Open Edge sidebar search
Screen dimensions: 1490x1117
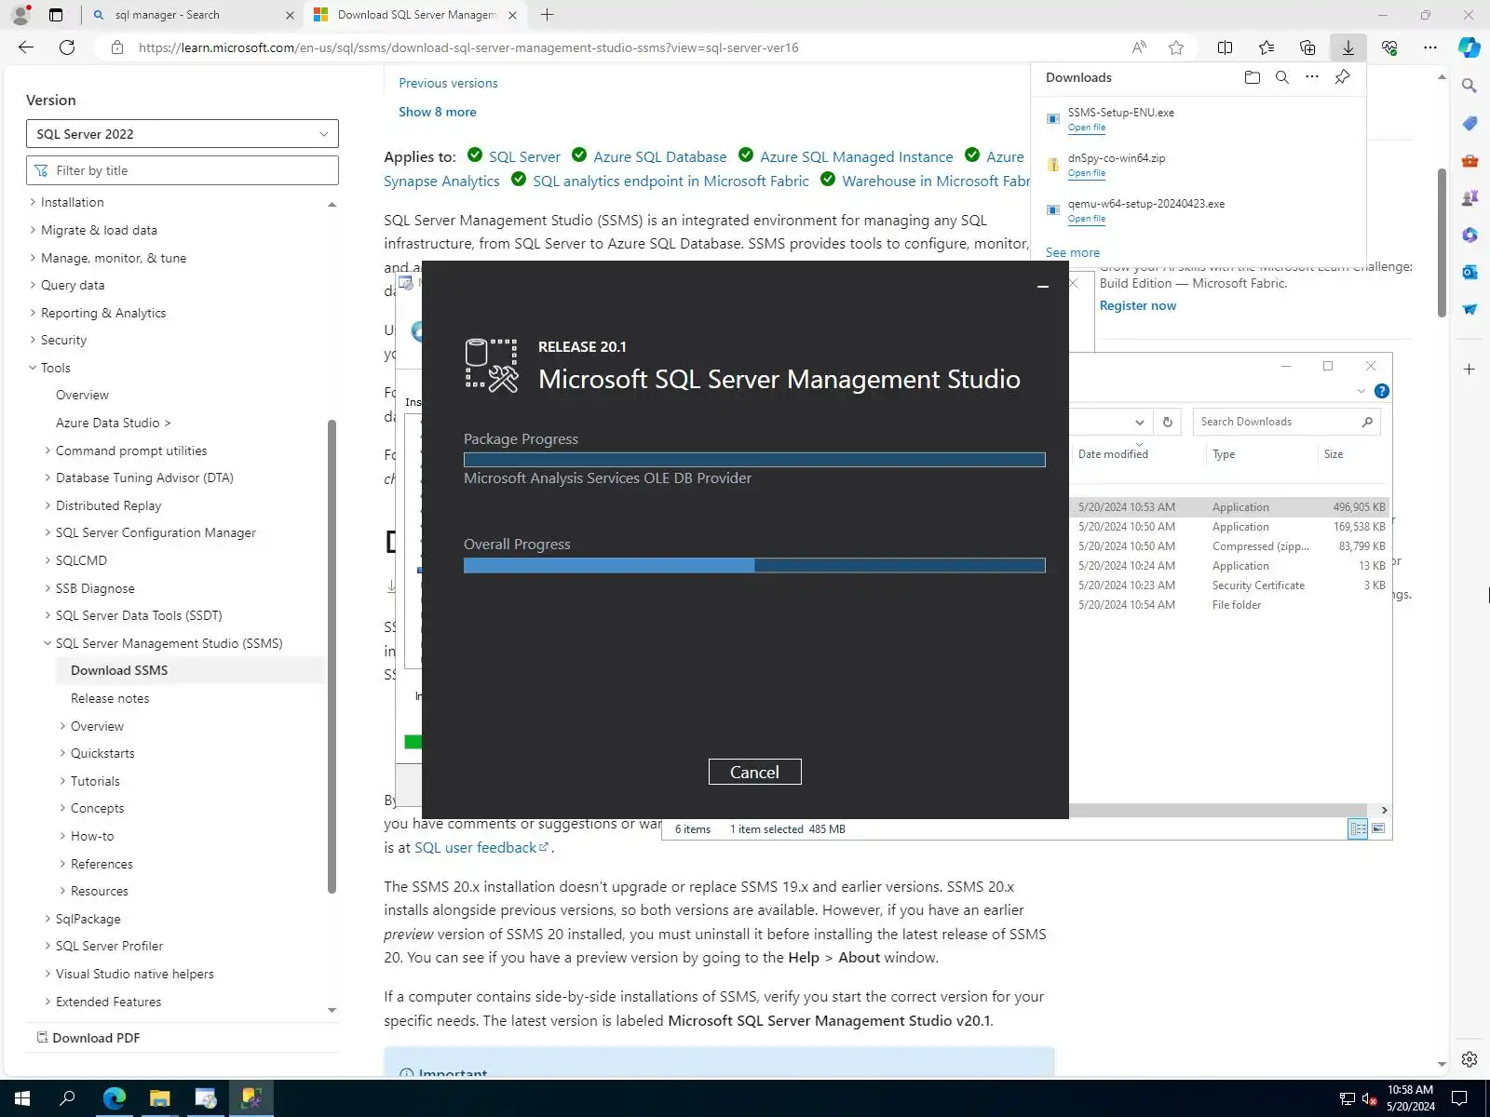pos(1470,86)
